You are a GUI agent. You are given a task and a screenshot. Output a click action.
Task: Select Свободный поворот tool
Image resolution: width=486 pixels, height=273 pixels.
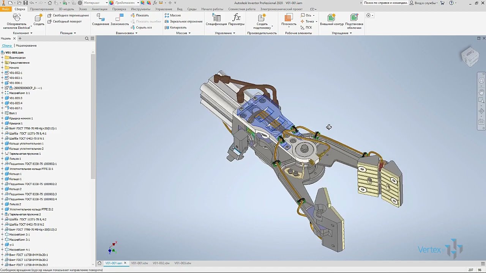click(65, 22)
